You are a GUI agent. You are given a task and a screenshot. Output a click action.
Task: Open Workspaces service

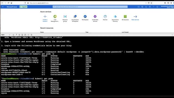85,17
